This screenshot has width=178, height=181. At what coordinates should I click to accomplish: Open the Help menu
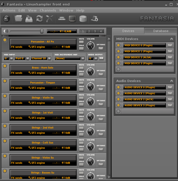click(80, 10)
